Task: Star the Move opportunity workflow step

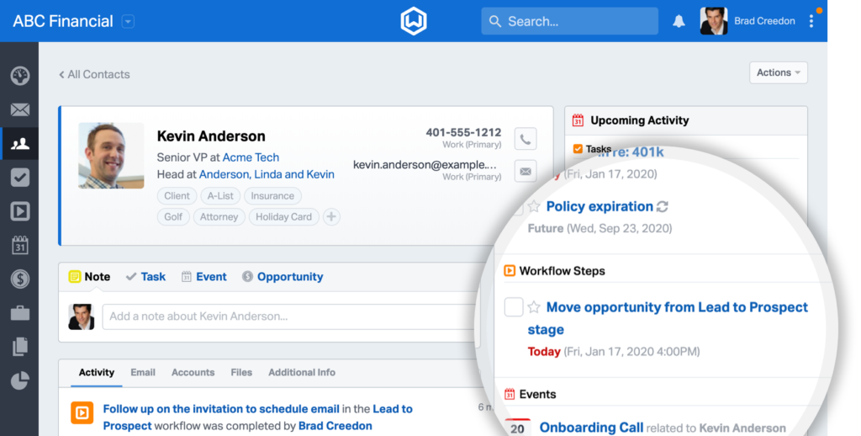Action: [x=534, y=306]
